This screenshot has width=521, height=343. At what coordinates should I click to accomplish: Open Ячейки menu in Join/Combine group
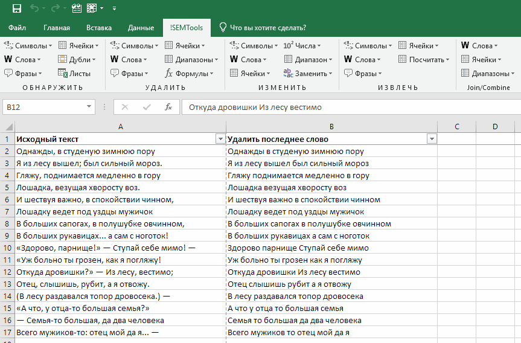tap(481, 60)
